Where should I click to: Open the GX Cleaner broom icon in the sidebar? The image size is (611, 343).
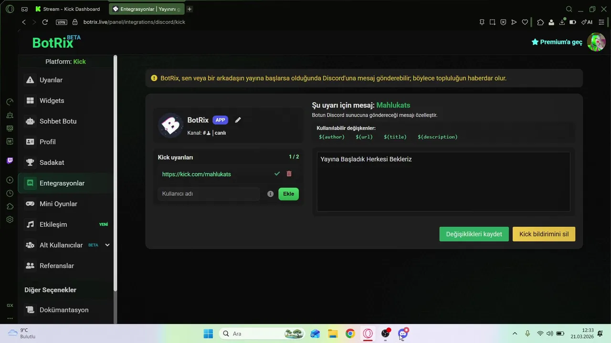(10, 115)
